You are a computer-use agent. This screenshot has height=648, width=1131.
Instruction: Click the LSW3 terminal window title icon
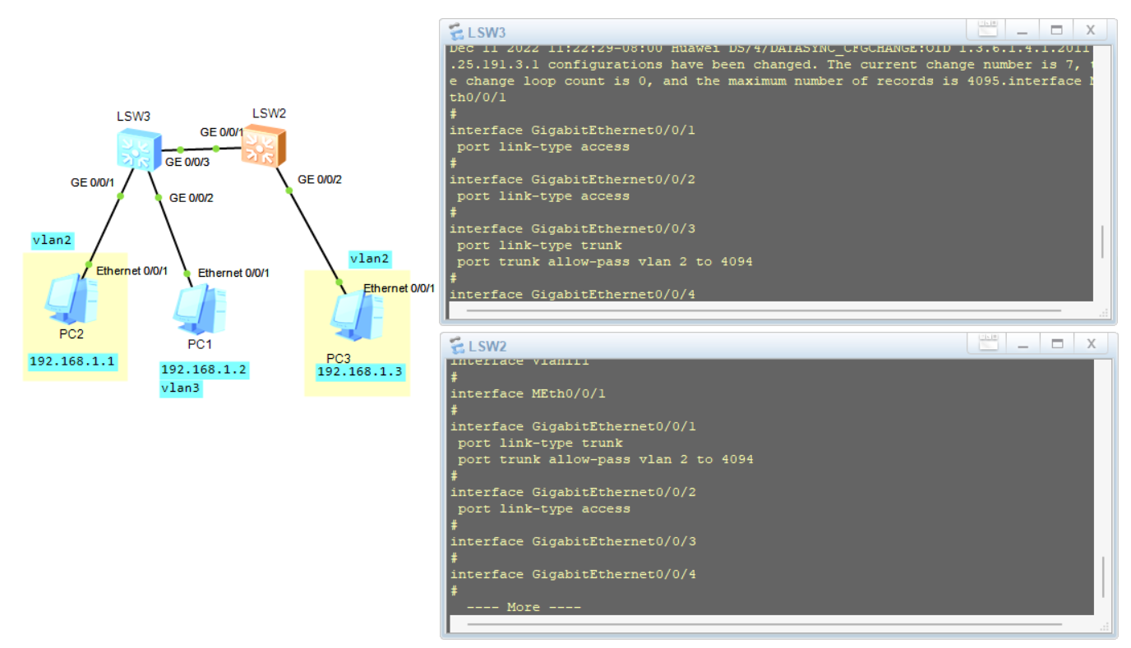pyautogui.click(x=457, y=32)
